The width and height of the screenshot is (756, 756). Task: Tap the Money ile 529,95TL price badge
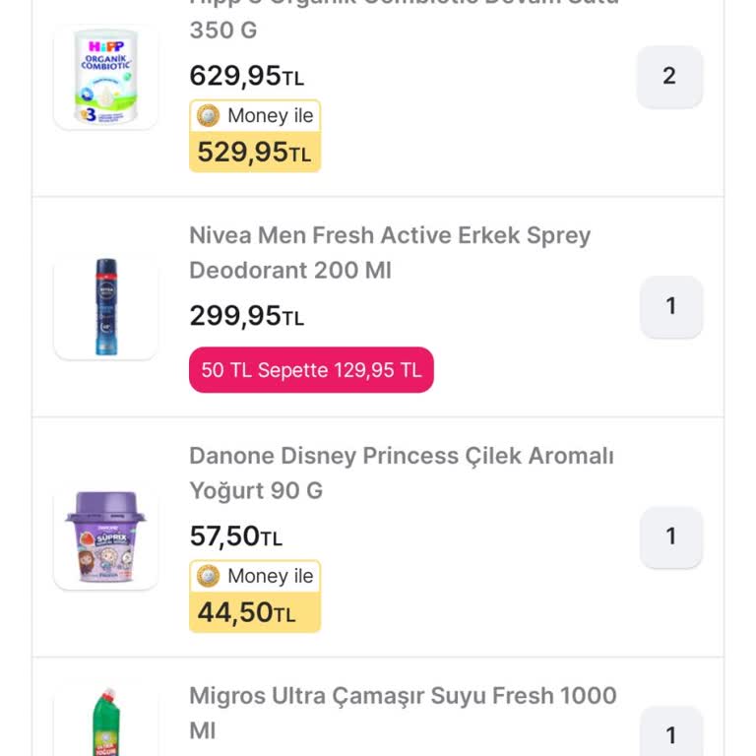[255, 136]
